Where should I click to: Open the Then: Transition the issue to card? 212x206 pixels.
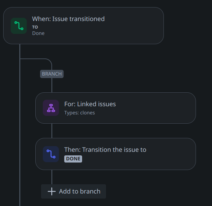[x=116, y=154]
